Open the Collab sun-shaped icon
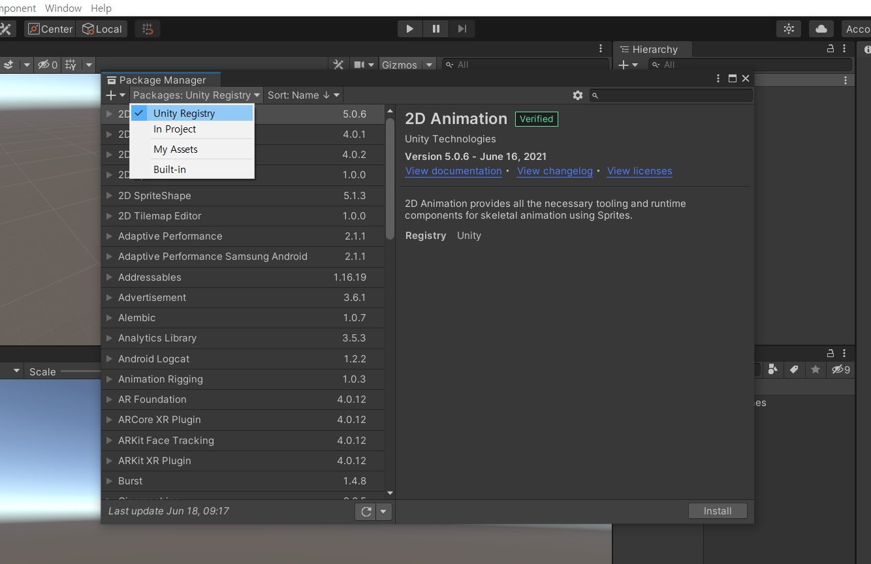 (x=789, y=29)
